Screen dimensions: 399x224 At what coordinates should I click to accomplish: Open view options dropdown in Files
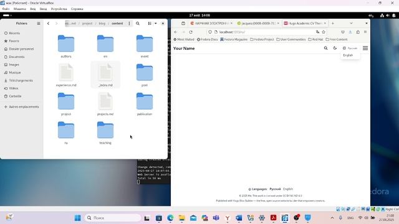point(155,24)
